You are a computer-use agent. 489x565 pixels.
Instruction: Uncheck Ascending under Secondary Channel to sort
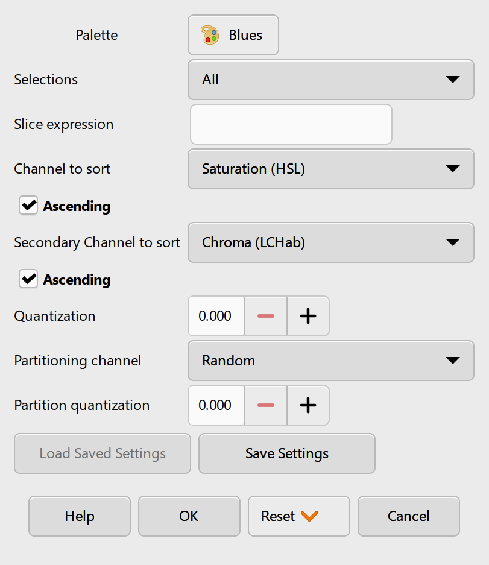point(28,279)
